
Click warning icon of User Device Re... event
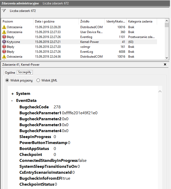[4, 32]
